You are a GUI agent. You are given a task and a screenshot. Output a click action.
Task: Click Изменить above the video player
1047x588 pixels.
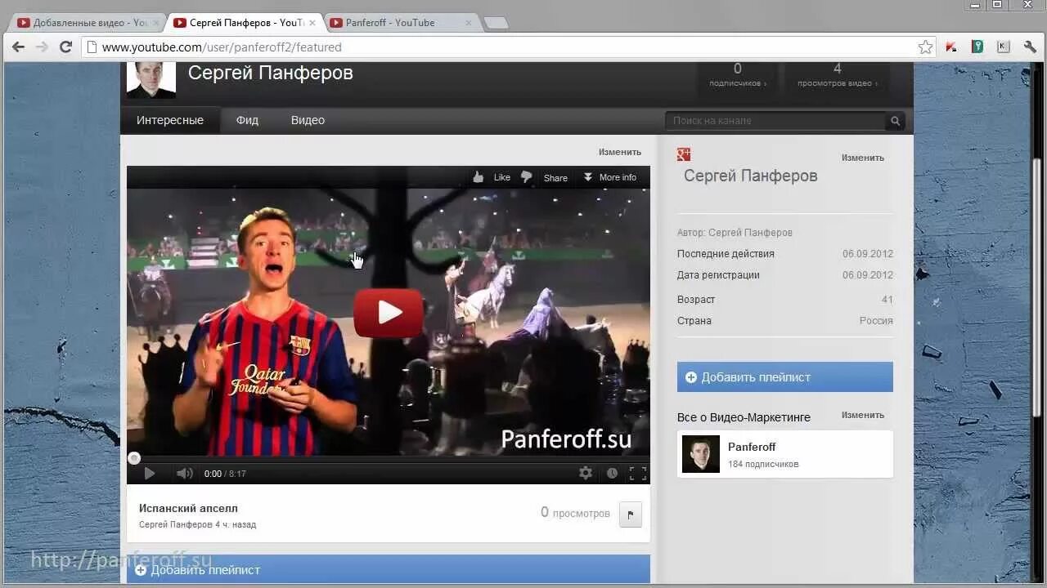619,152
